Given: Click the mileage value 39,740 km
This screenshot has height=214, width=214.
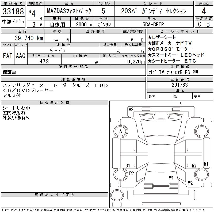Looking at the screenshot, I should coord(29,38).
